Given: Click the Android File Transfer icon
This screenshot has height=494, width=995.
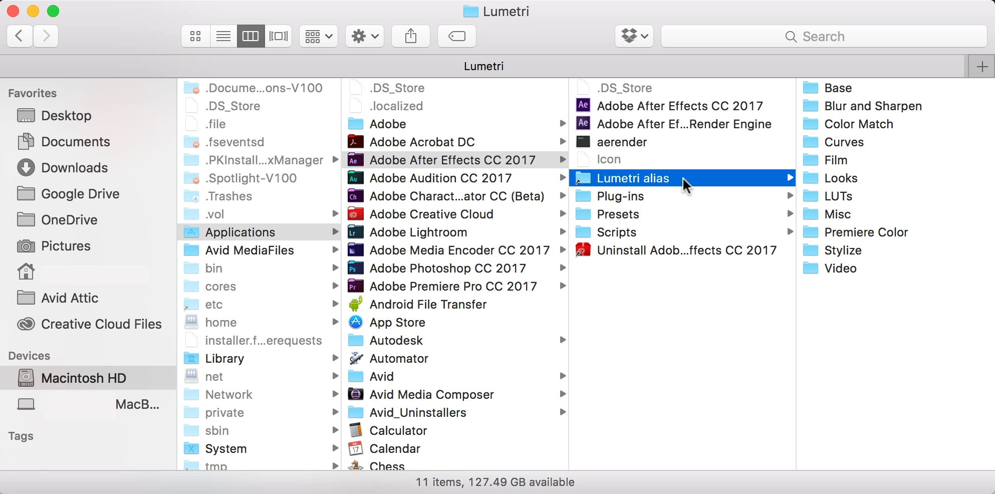Looking at the screenshot, I should pyautogui.click(x=356, y=304).
